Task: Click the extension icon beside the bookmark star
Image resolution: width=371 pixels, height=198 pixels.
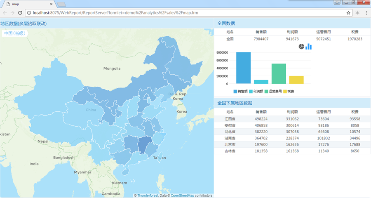Action: click(x=357, y=13)
